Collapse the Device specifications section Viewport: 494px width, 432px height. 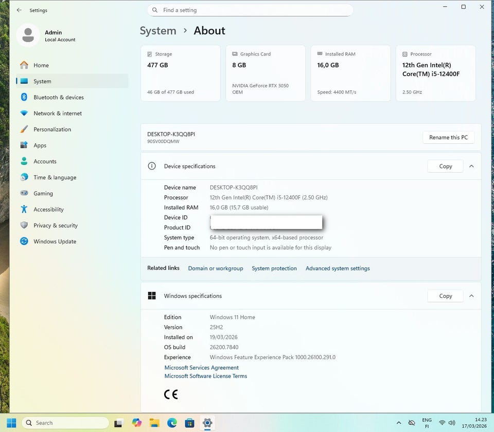click(471, 166)
